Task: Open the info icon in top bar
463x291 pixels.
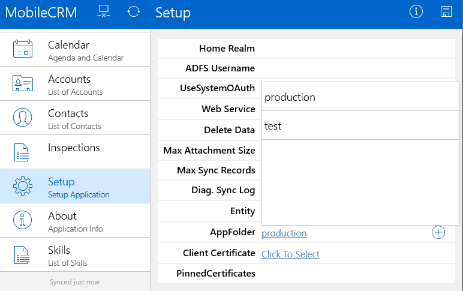Action: [416, 12]
